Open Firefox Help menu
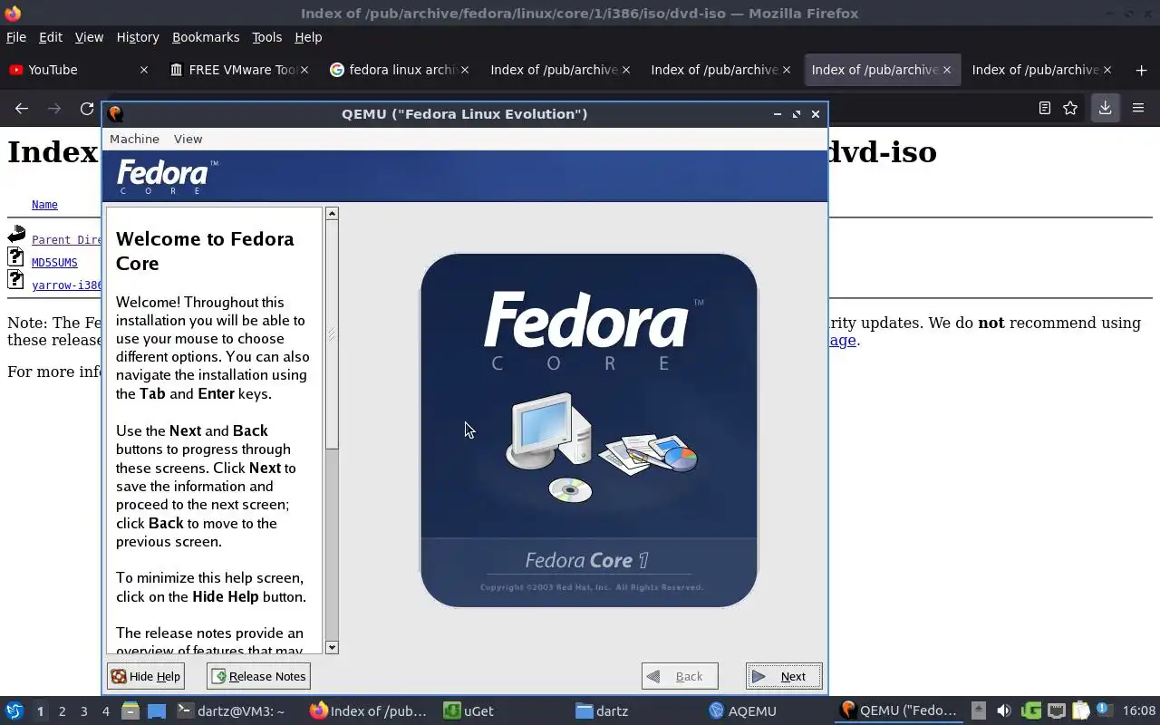This screenshot has height=725, width=1160. coord(308,37)
